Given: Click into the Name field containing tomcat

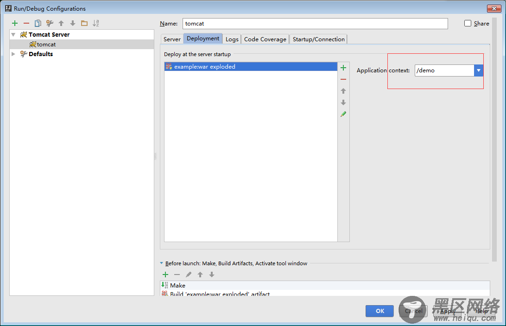Looking at the screenshot, I should 315,24.
